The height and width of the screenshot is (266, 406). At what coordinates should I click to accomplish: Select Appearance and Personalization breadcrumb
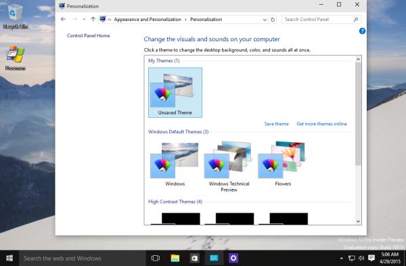coord(148,20)
